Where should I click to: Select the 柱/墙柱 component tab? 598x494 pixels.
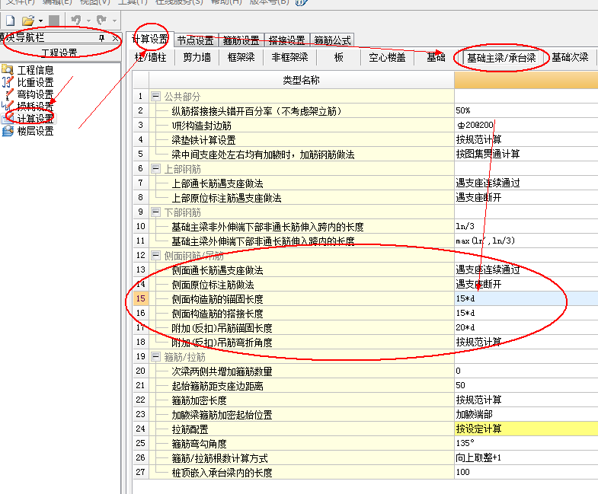(x=151, y=58)
